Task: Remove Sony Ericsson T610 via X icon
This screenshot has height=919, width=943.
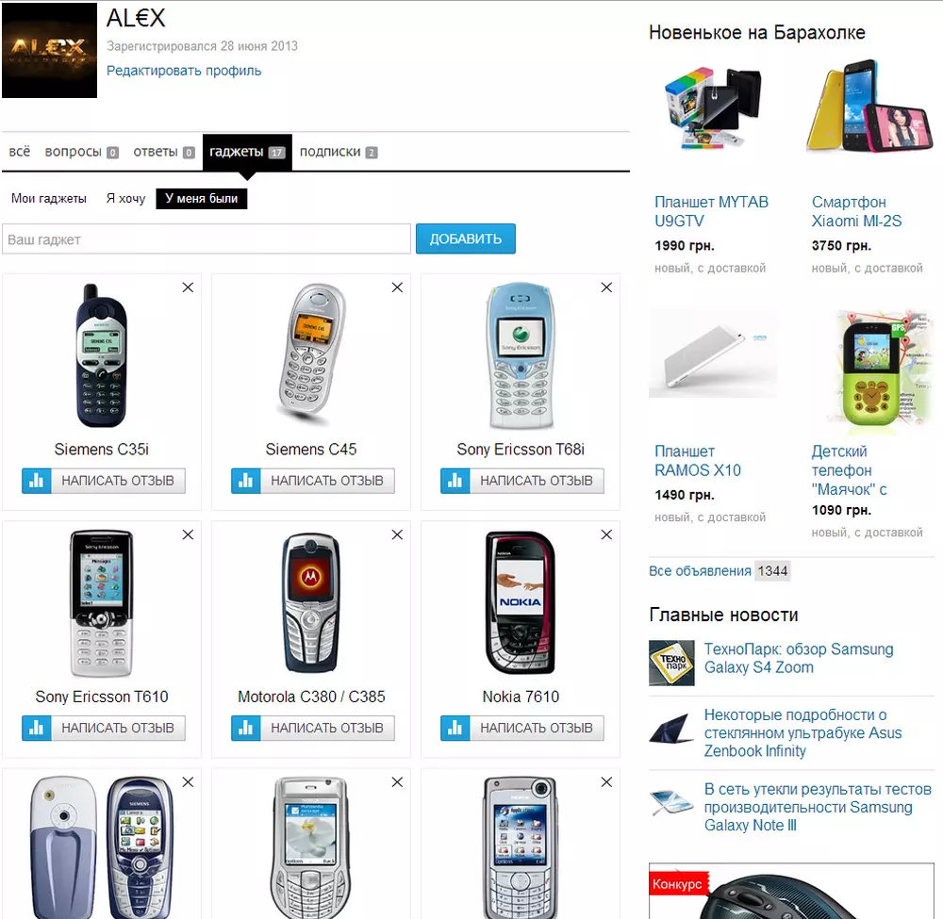Action: point(188,534)
